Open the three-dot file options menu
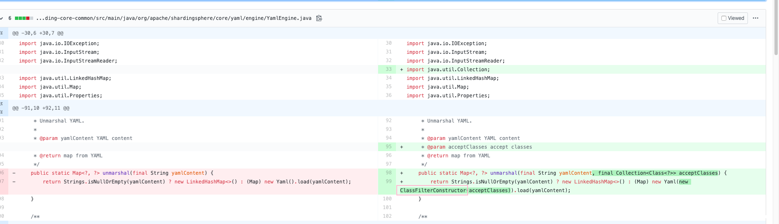Screen dimensions: 779x224 (x=755, y=18)
